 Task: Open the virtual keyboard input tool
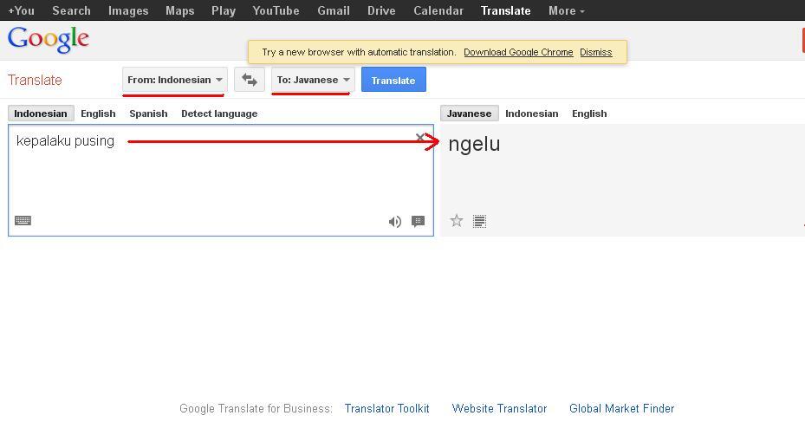tap(23, 221)
